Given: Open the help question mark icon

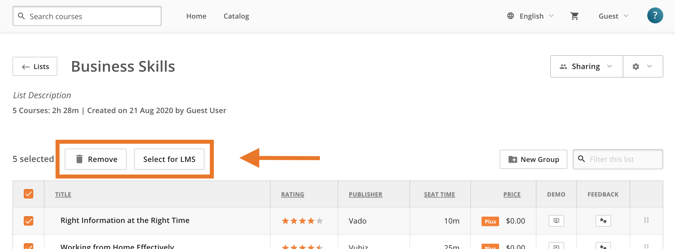Looking at the screenshot, I should coord(655,15).
